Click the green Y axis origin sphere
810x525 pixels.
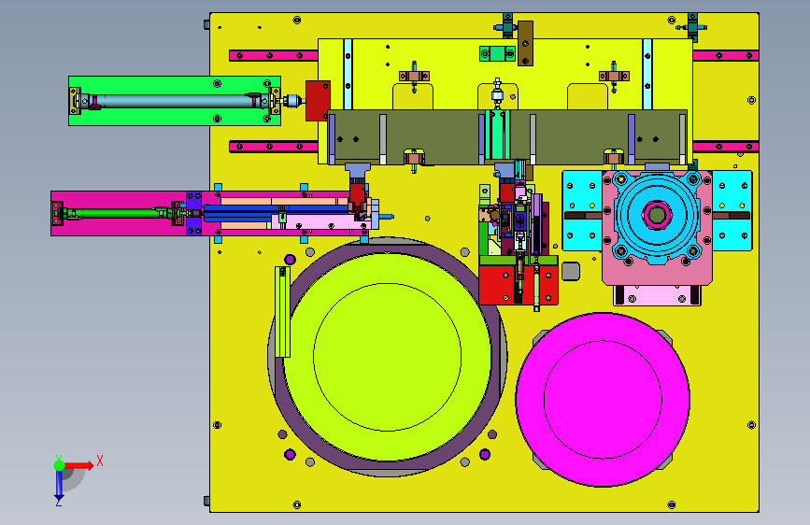pyautogui.click(x=60, y=465)
